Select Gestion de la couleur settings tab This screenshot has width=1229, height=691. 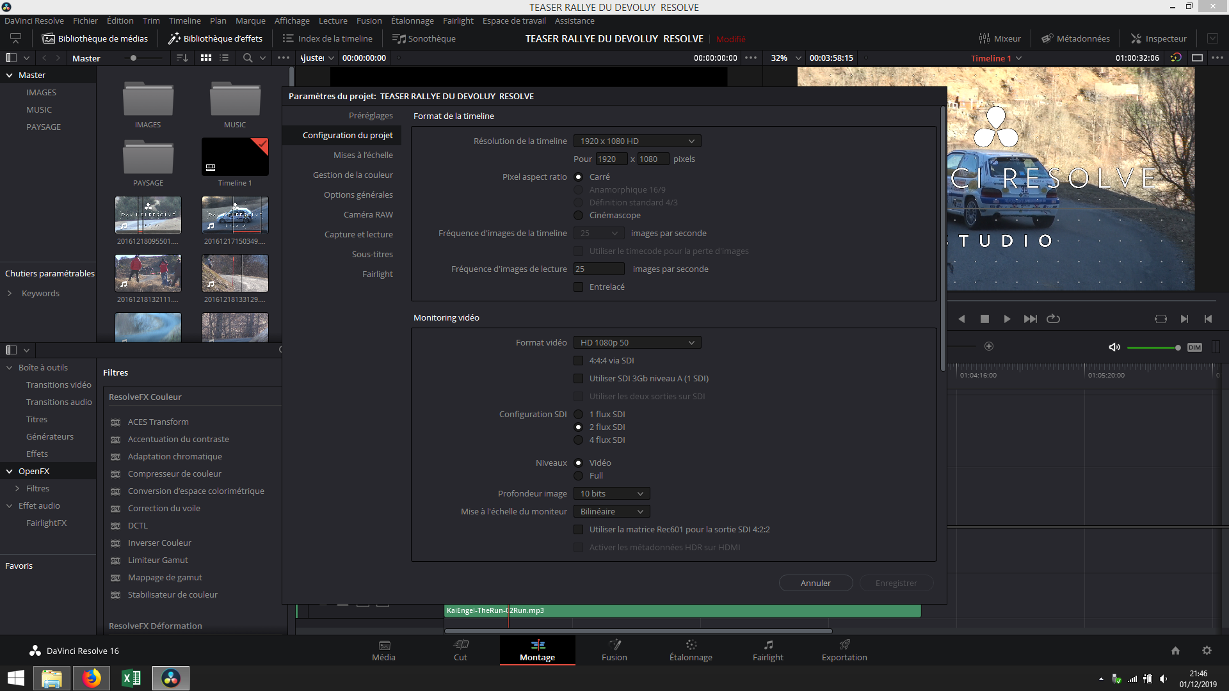[353, 175]
